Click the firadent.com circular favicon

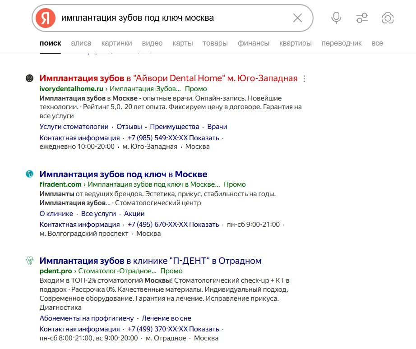point(29,174)
